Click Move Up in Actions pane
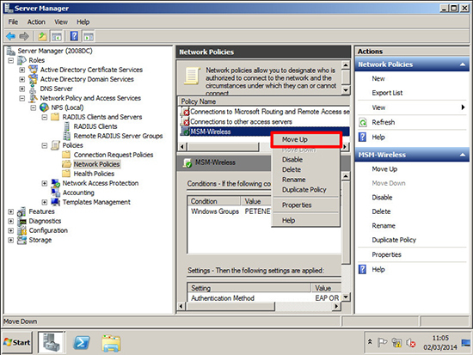The height and width of the screenshot is (355, 473). tap(384, 169)
